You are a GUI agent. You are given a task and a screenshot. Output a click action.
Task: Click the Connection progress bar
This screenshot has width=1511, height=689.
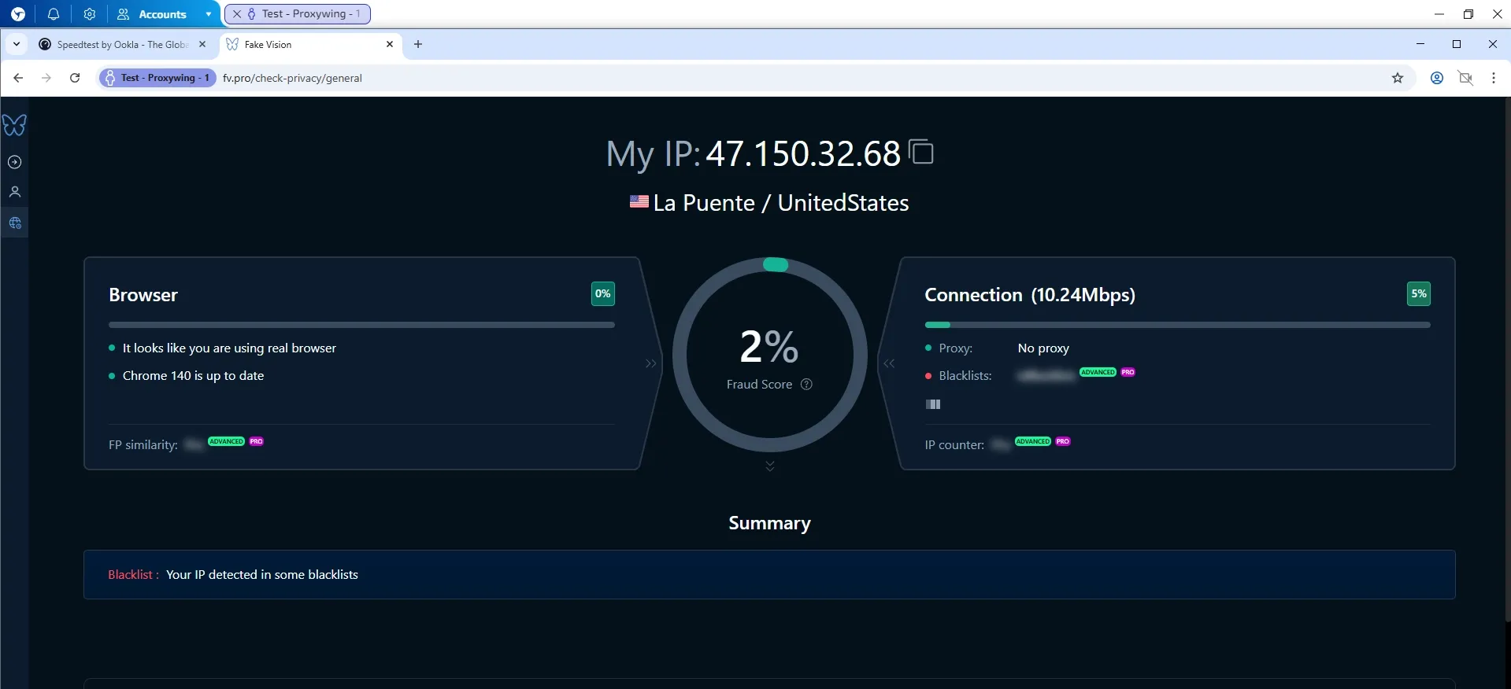tap(1176, 325)
